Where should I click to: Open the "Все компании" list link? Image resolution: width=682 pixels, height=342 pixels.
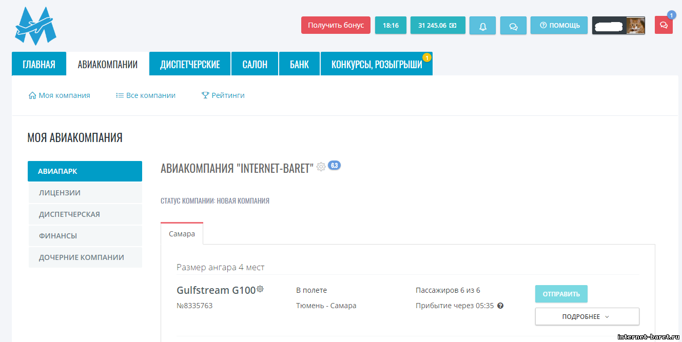tap(146, 95)
